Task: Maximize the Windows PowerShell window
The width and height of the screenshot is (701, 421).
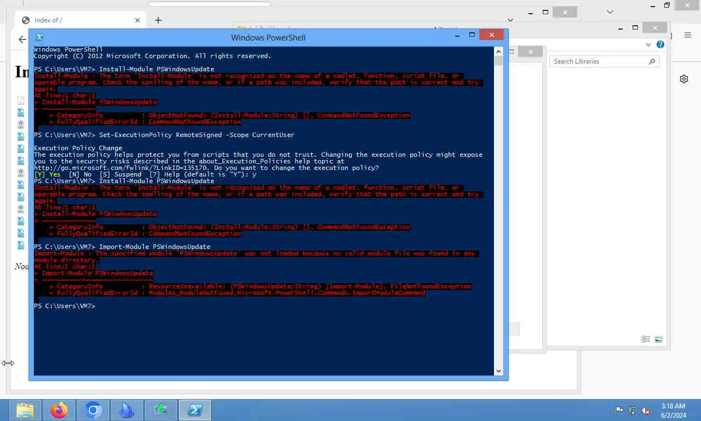Action: 472,35
